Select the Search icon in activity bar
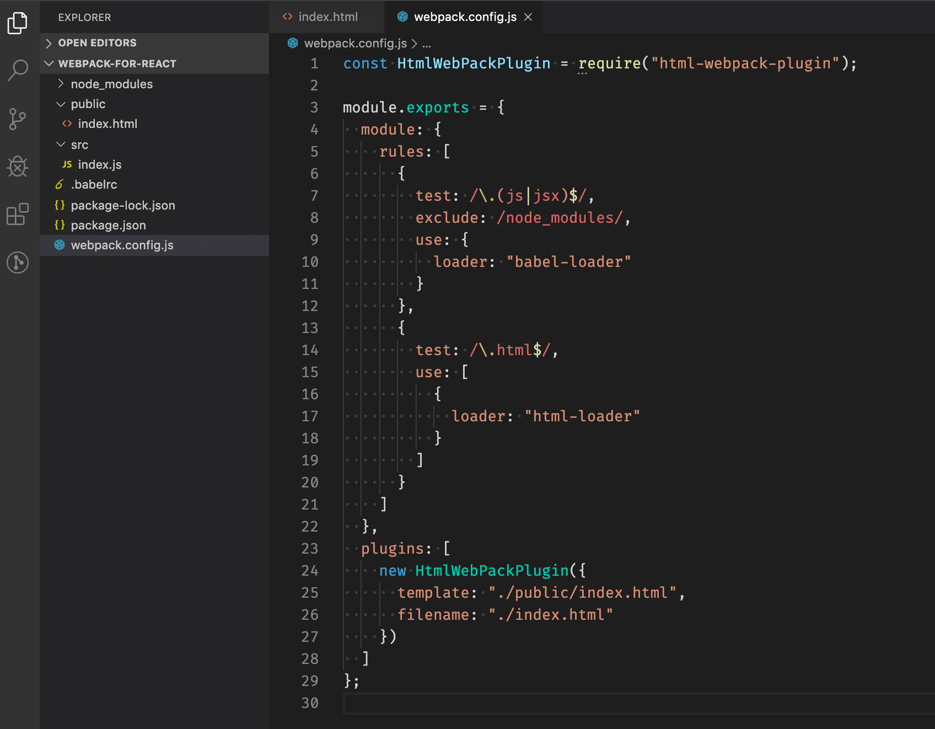 18,71
